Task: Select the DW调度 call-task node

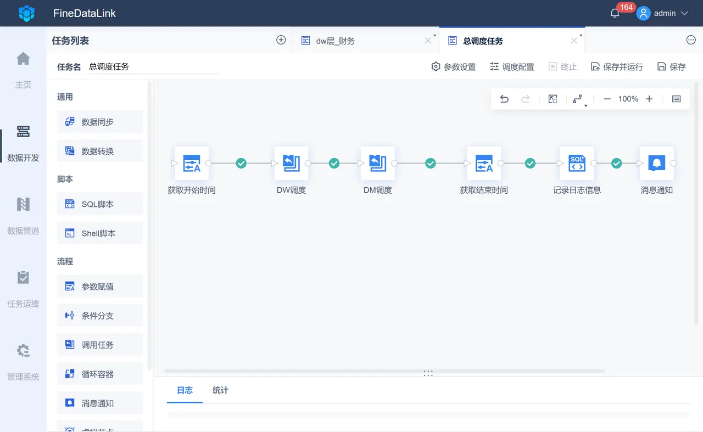Action: point(291,163)
